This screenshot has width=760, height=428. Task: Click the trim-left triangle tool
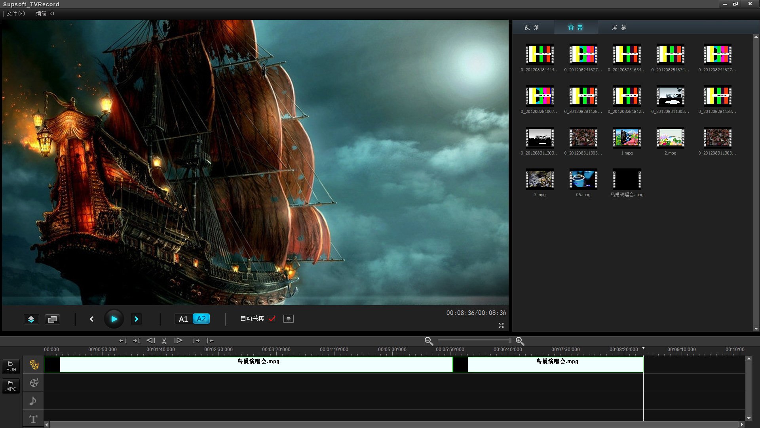coord(151,340)
